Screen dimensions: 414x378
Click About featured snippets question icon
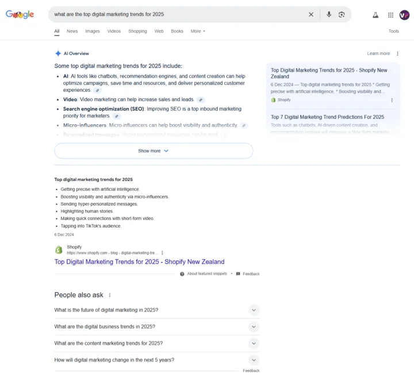pos(182,274)
